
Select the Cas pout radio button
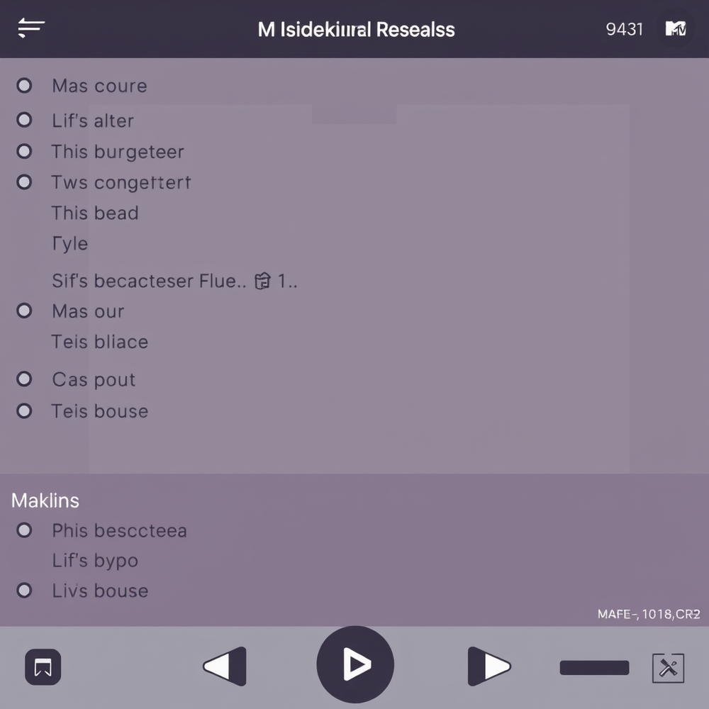[24, 379]
